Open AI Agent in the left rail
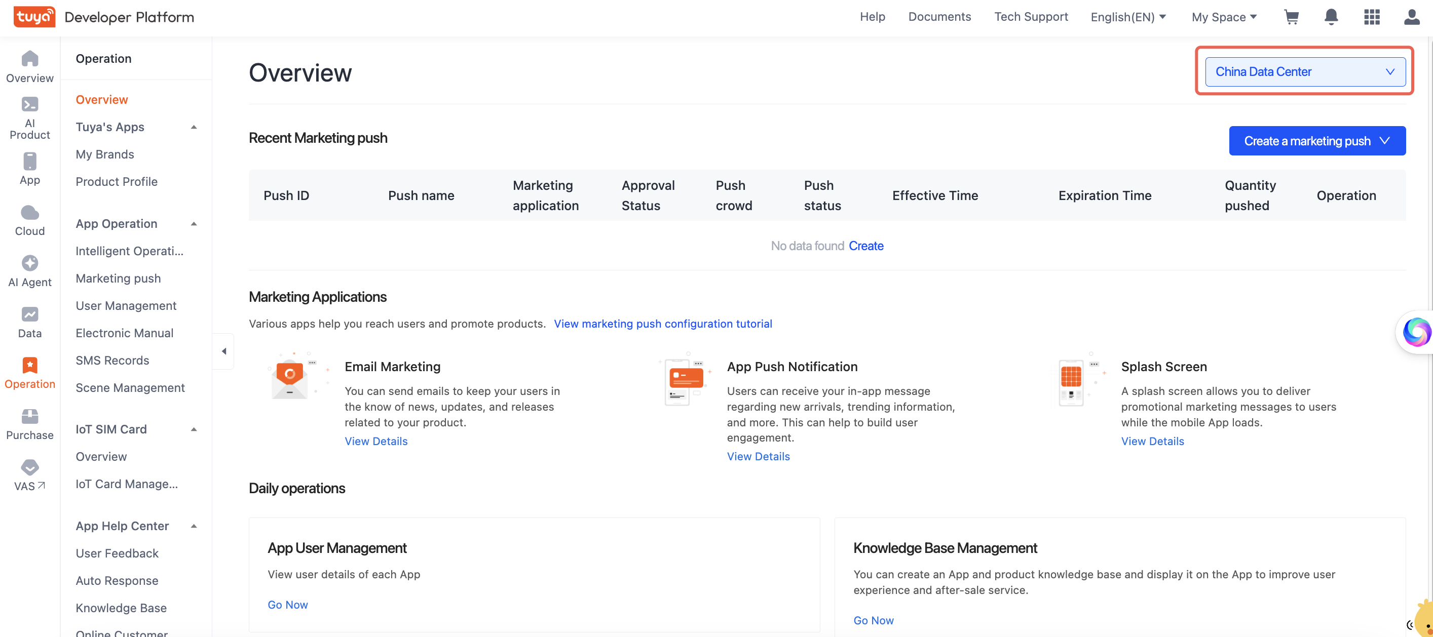This screenshot has height=637, width=1433. click(x=30, y=271)
